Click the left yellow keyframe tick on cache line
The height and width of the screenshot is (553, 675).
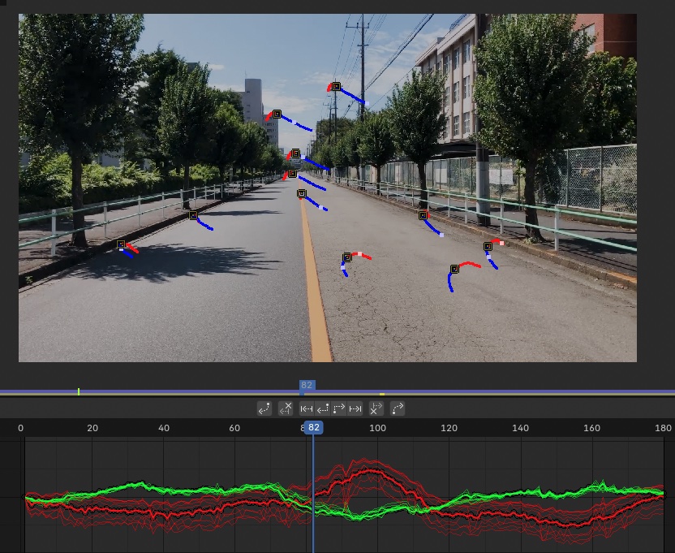pos(79,391)
